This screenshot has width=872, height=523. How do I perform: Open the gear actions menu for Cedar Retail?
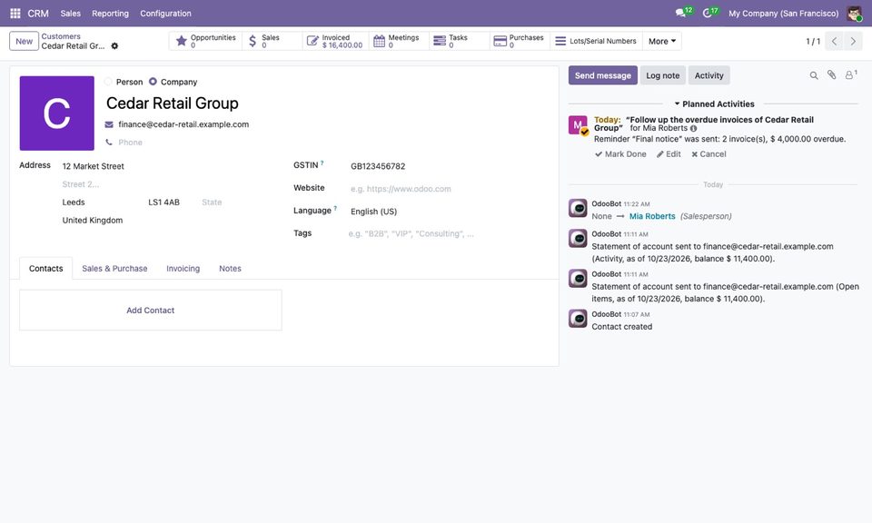coord(114,46)
